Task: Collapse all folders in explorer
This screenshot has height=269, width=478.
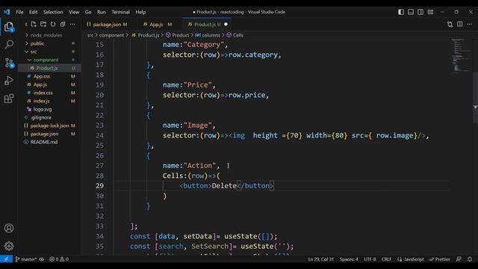Action: 63,24
